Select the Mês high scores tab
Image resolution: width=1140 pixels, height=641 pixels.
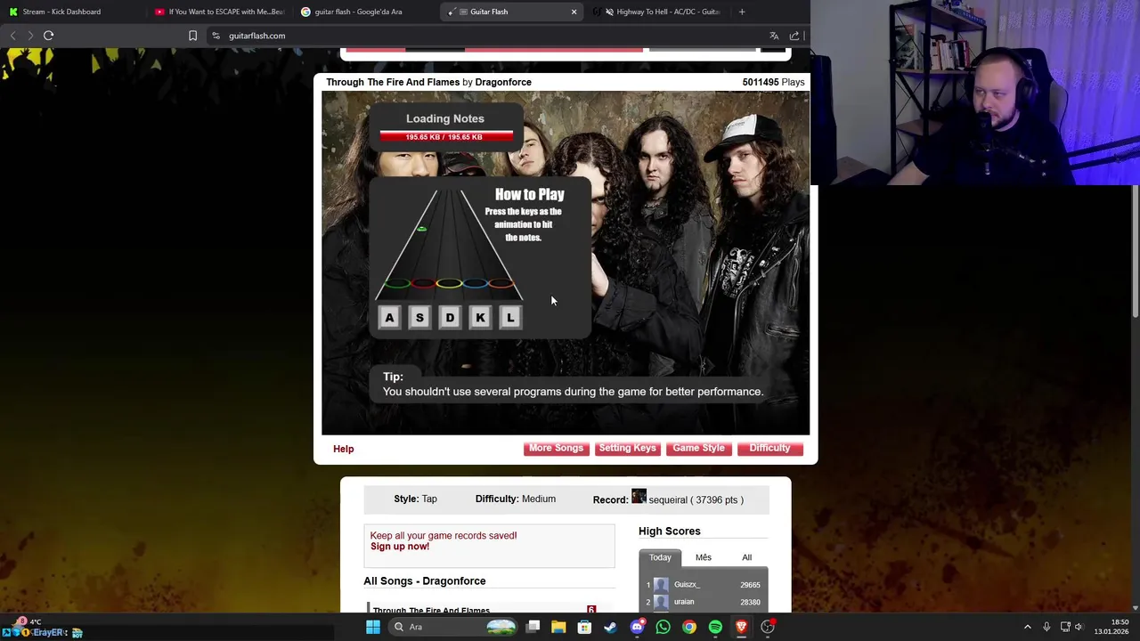tap(704, 557)
